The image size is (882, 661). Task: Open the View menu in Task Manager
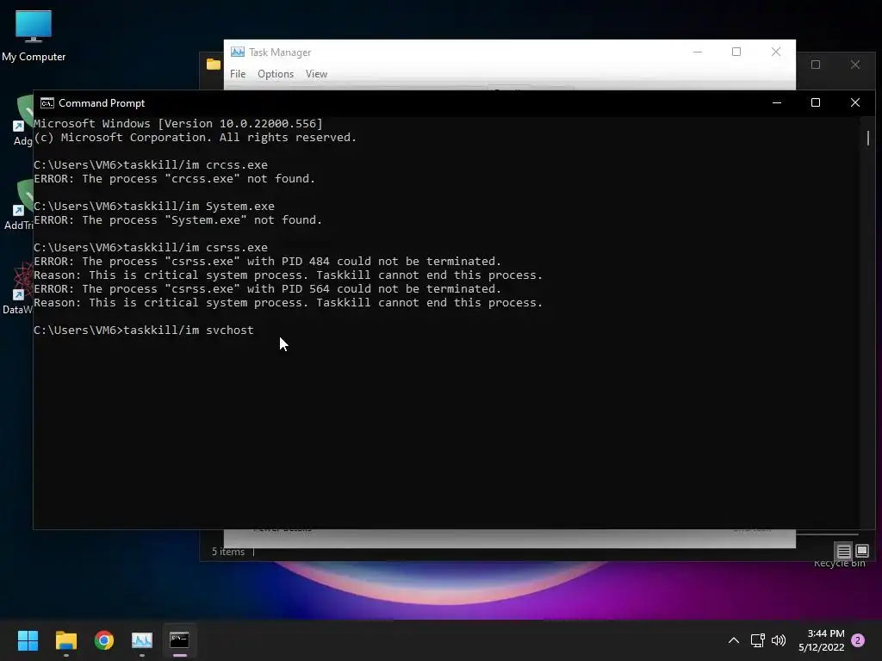tap(316, 74)
